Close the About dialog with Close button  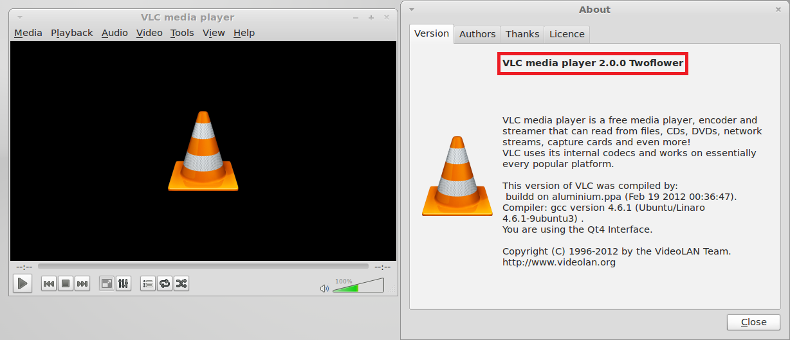click(x=753, y=322)
